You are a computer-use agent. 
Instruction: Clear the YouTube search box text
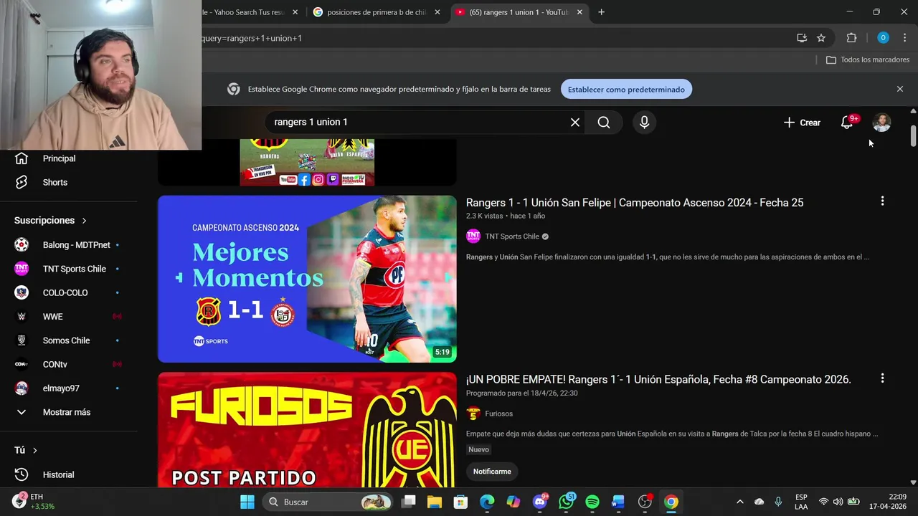tap(575, 123)
